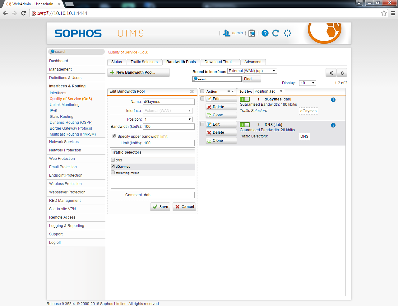Cancel editing the bandwidth pool
The width and height of the screenshot is (398, 306).
(x=184, y=207)
